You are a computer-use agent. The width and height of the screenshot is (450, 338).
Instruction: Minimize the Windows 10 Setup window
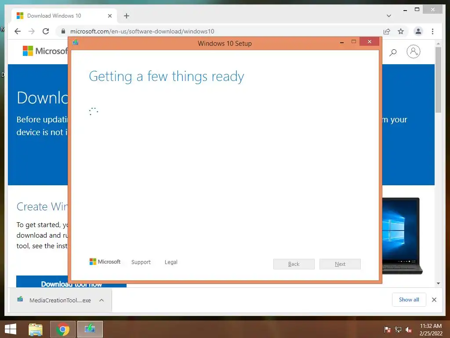pos(342,42)
